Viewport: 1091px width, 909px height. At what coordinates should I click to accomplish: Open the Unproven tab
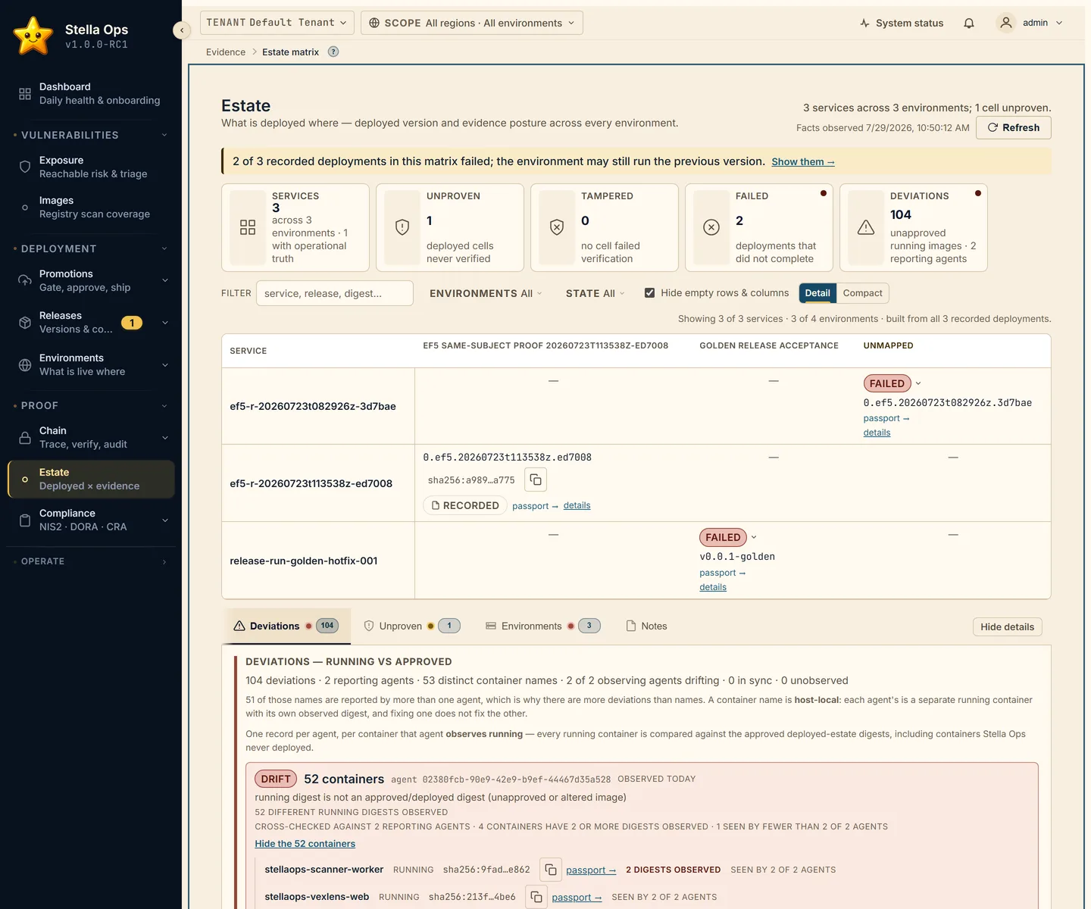coord(411,626)
